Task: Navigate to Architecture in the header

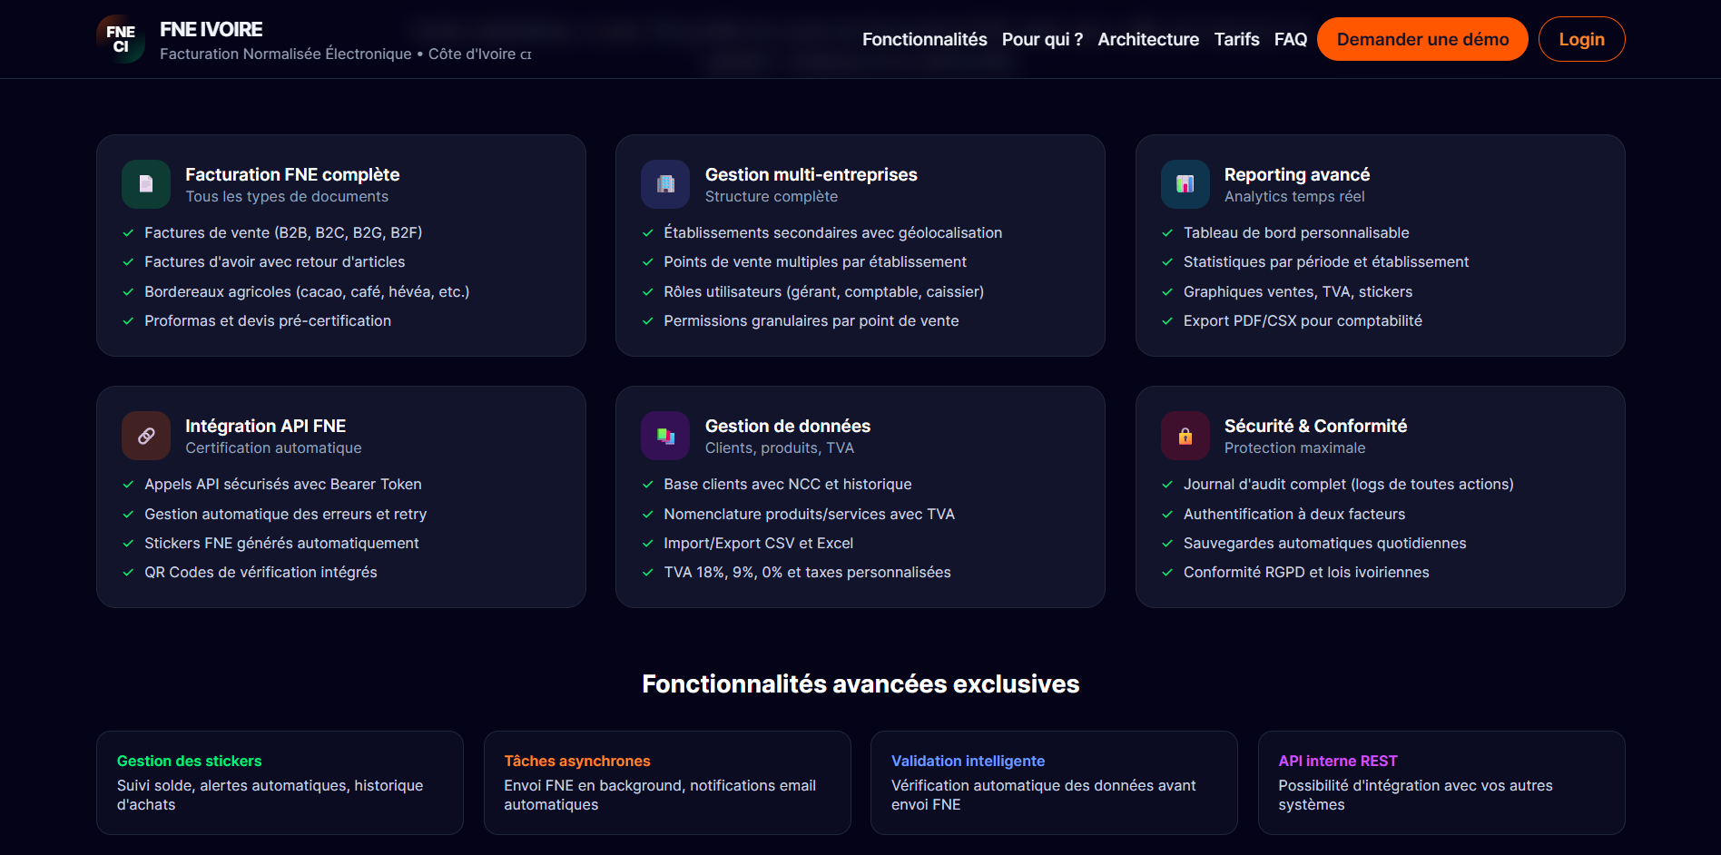Action: point(1148,39)
